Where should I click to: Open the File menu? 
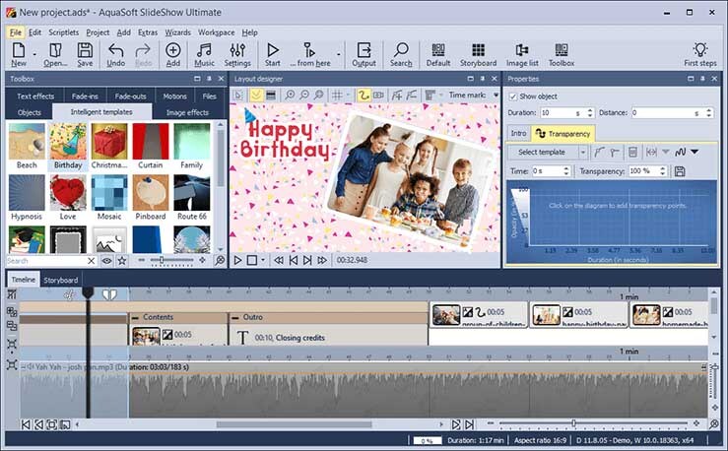click(16, 32)
